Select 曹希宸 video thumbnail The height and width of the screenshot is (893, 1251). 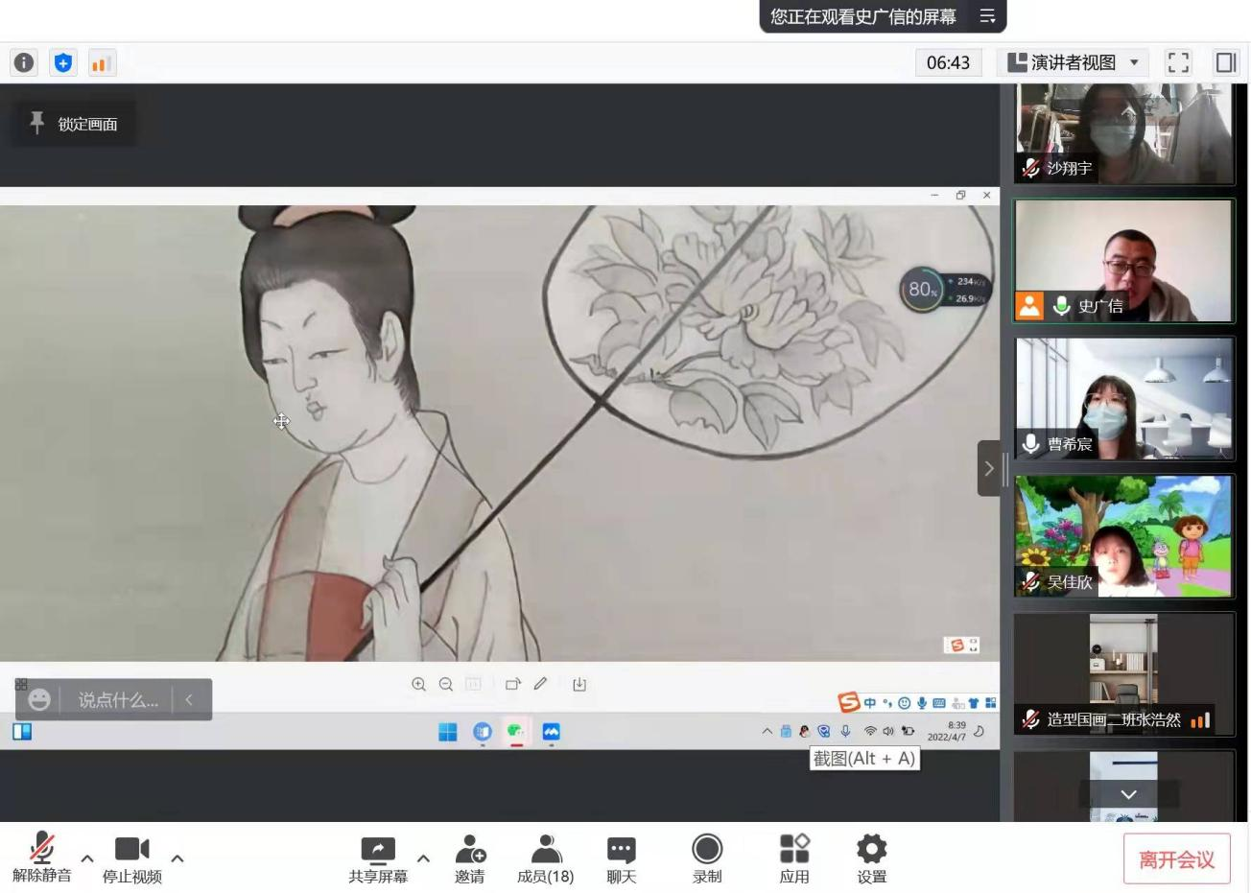point(1123,398)
